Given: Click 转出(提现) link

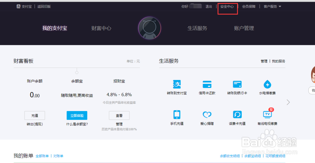Looking at the screenshot, I should (35, 124).
